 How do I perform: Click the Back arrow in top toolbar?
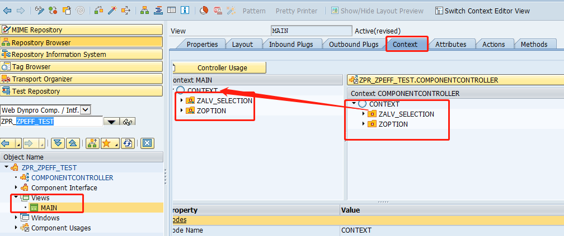coord(7,11)
